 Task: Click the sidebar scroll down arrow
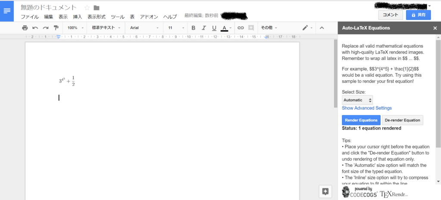pos(438,182)
